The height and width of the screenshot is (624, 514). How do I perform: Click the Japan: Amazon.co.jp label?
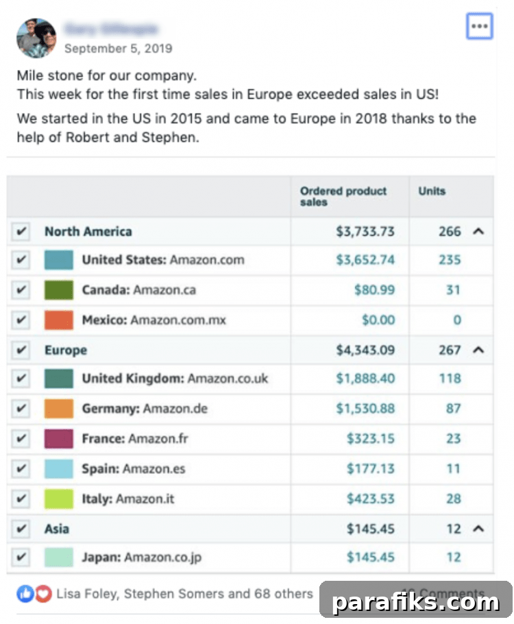(x=142, y=557)
